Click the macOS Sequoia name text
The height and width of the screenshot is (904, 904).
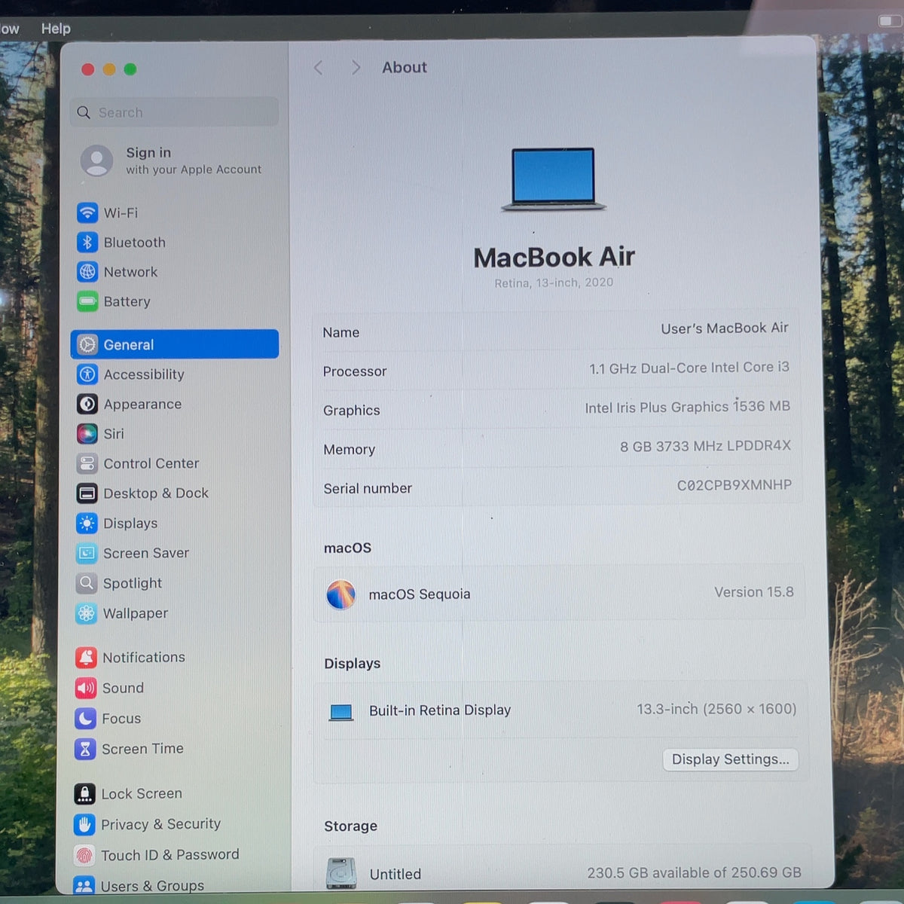point(420,594)
